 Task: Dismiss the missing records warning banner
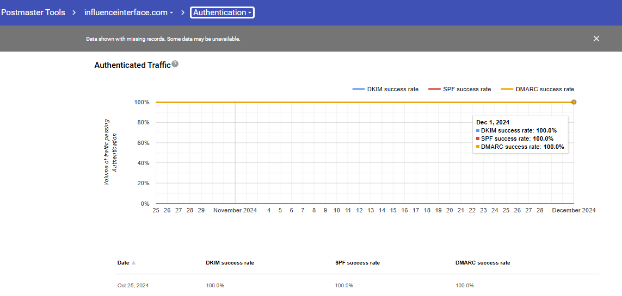pyautogui.click(x=596, y=39)
